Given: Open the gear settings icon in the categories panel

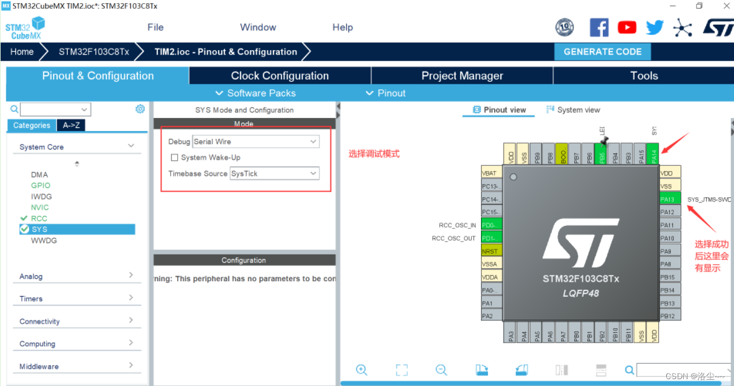Looking at the screenshot, I should click(x=140, y=109).
